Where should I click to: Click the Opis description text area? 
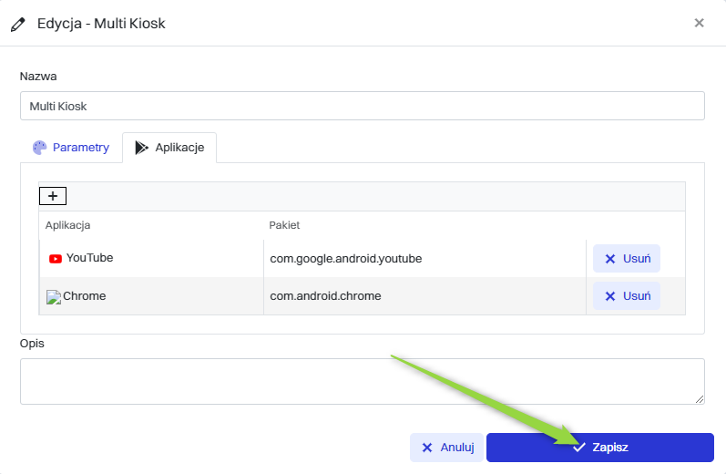[362, 381]
